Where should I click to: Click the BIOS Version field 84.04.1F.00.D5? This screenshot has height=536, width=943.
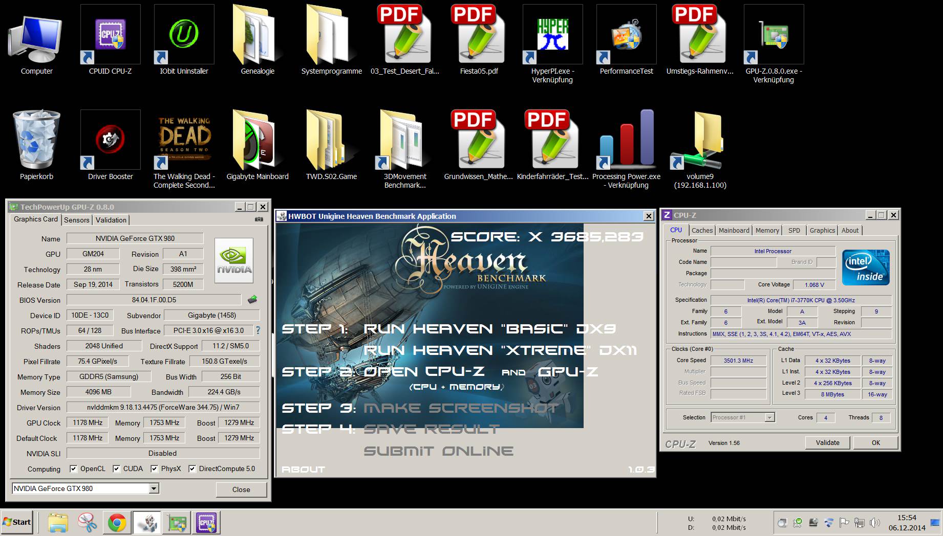click(x=154, y=300)
